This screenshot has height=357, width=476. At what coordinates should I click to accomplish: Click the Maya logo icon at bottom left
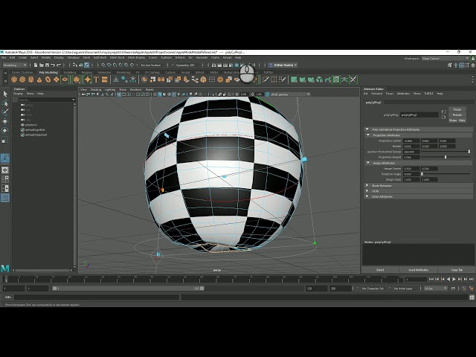pos(5,268)
